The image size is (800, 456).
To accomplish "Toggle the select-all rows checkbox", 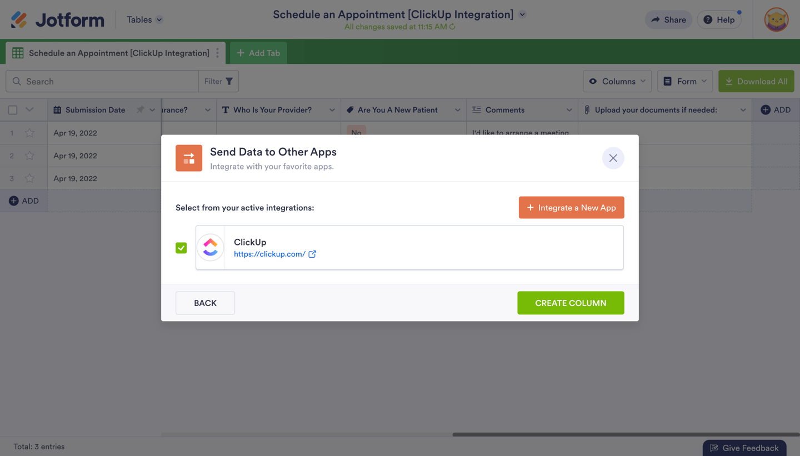I will [x=13, y=110].
